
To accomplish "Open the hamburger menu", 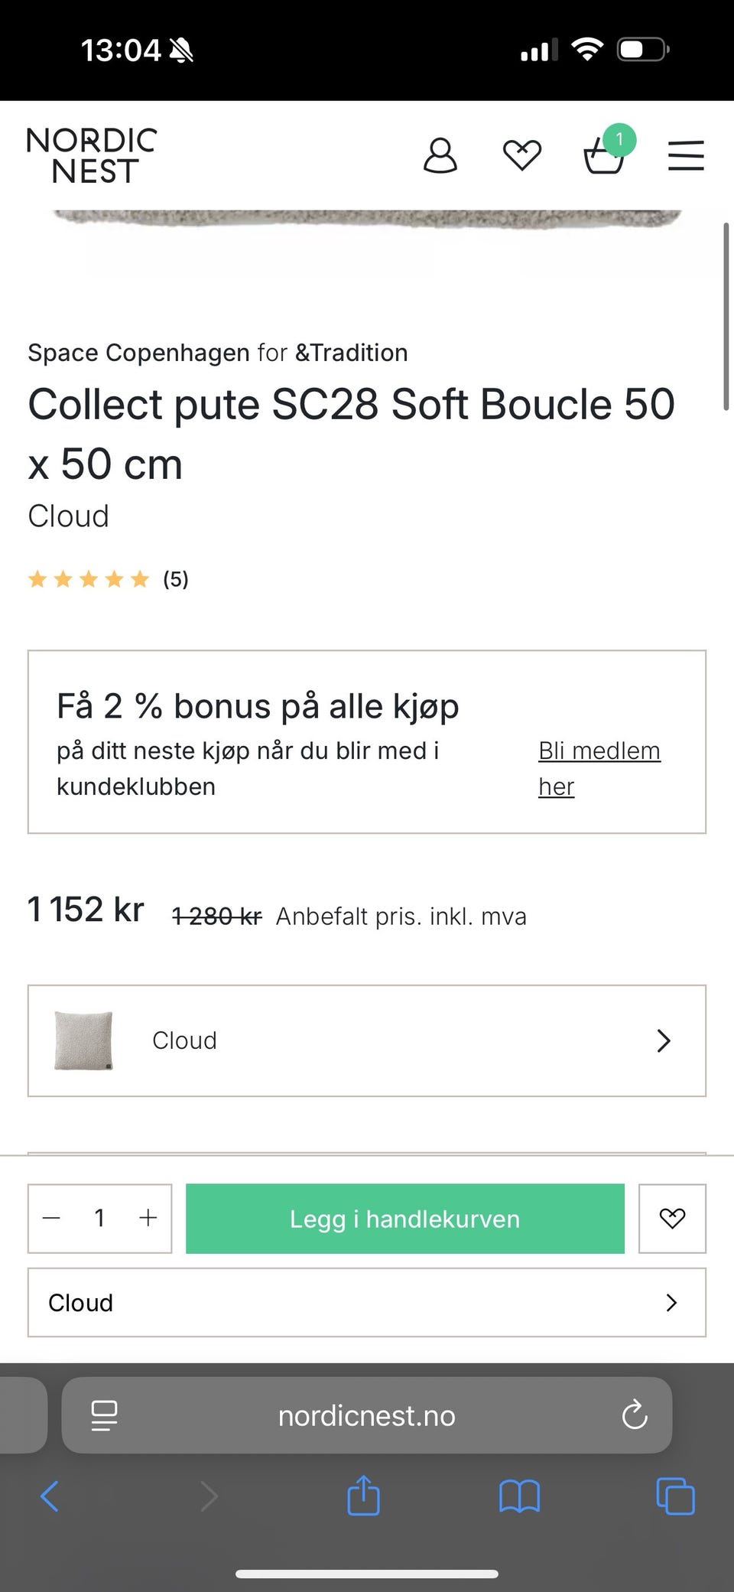I will pos(686,156).
